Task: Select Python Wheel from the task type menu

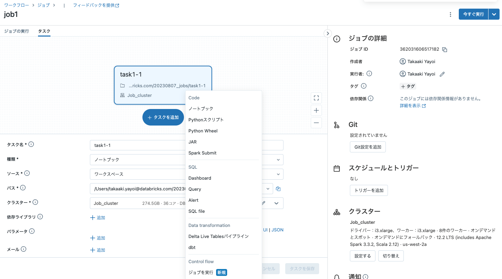Action: pos(203,131)
